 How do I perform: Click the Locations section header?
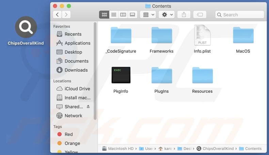click(x=62, y=81)
